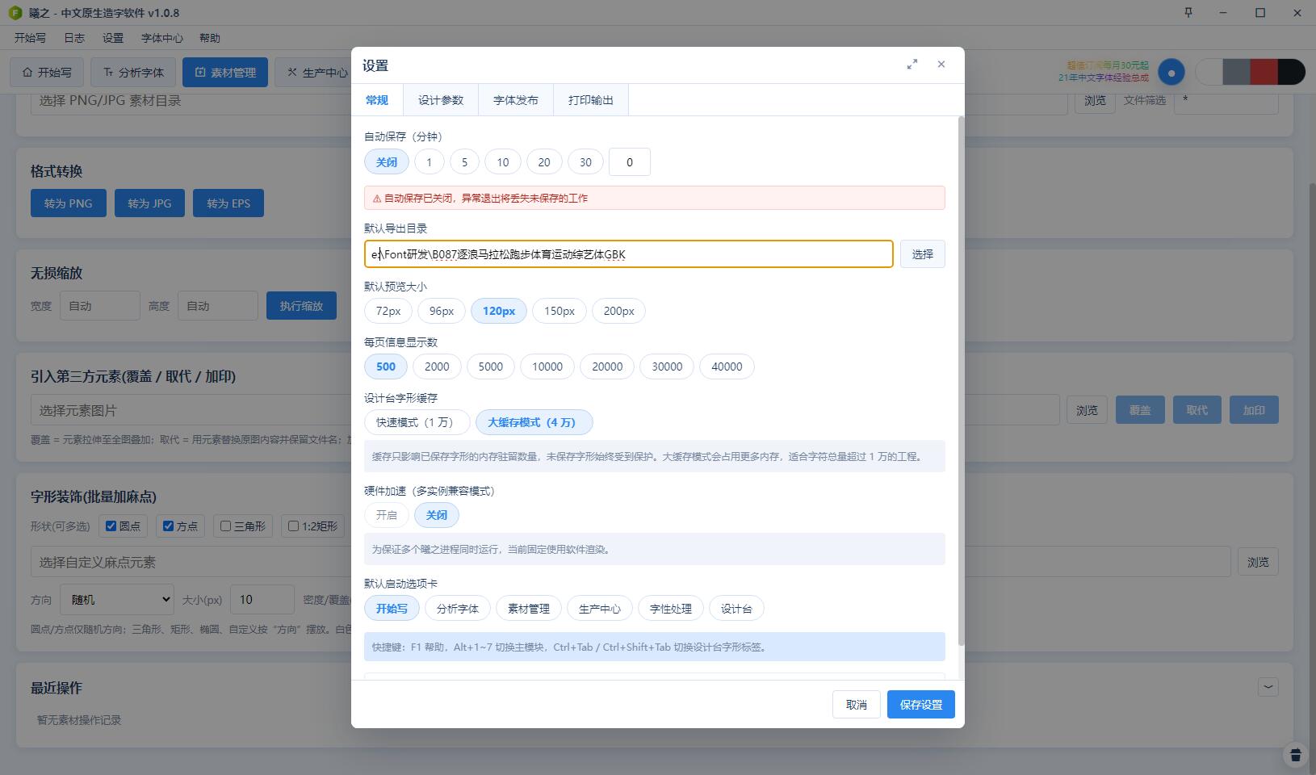1316x775 pixels.
Task: Click the settings dialog vertical scrollbar
Action: coord(961,381)
